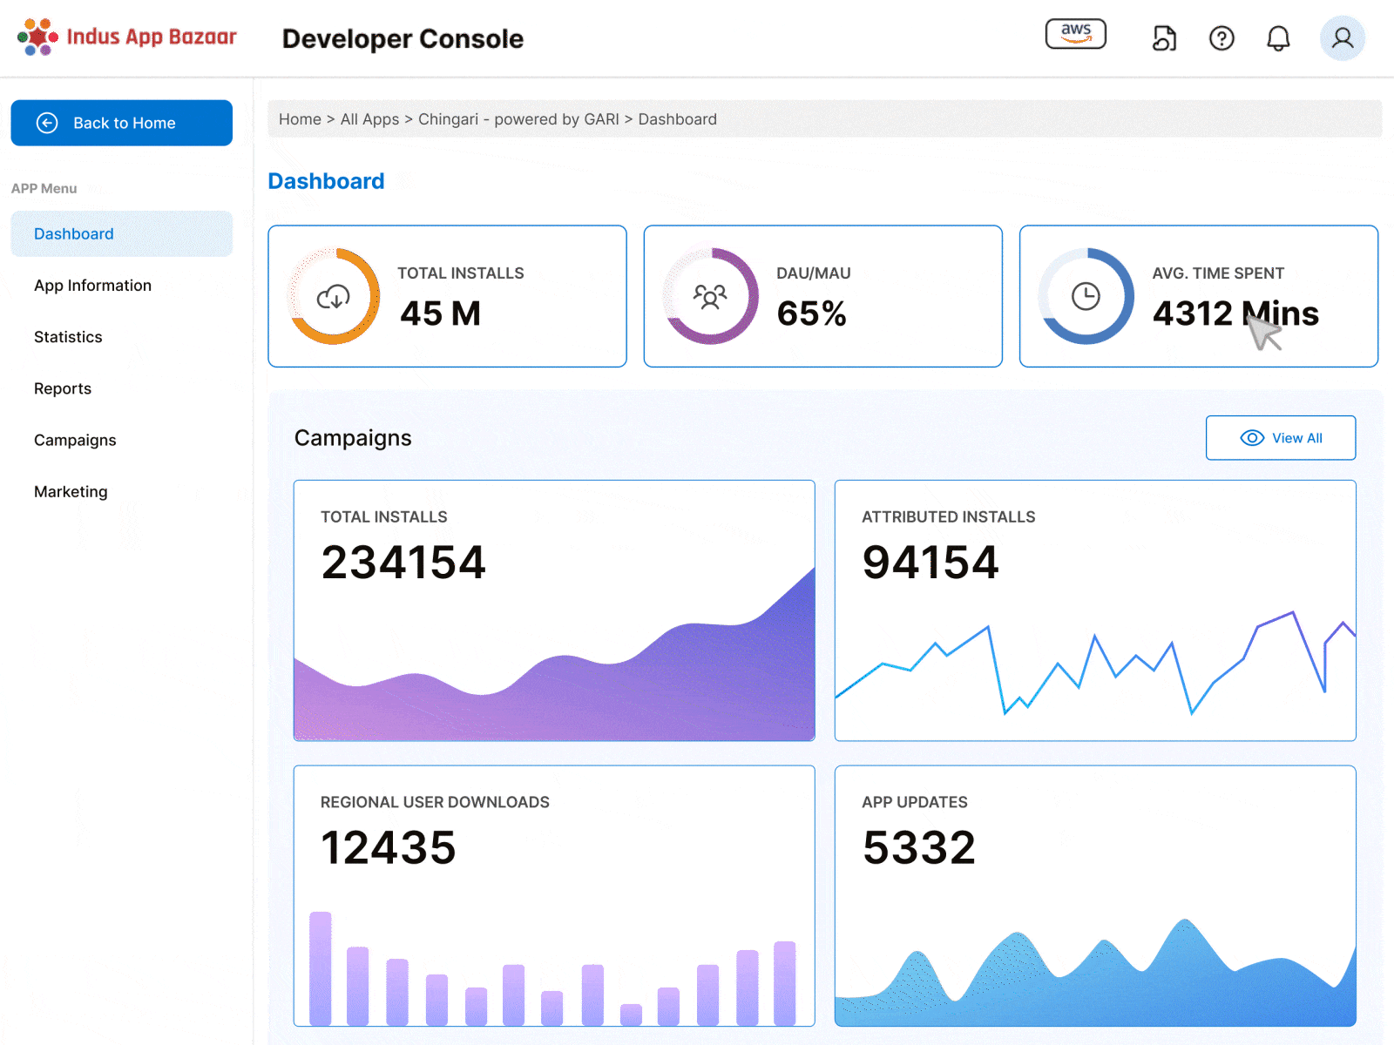
Task: Open the Attributed Installs chart card
Action: (1094, 610)
